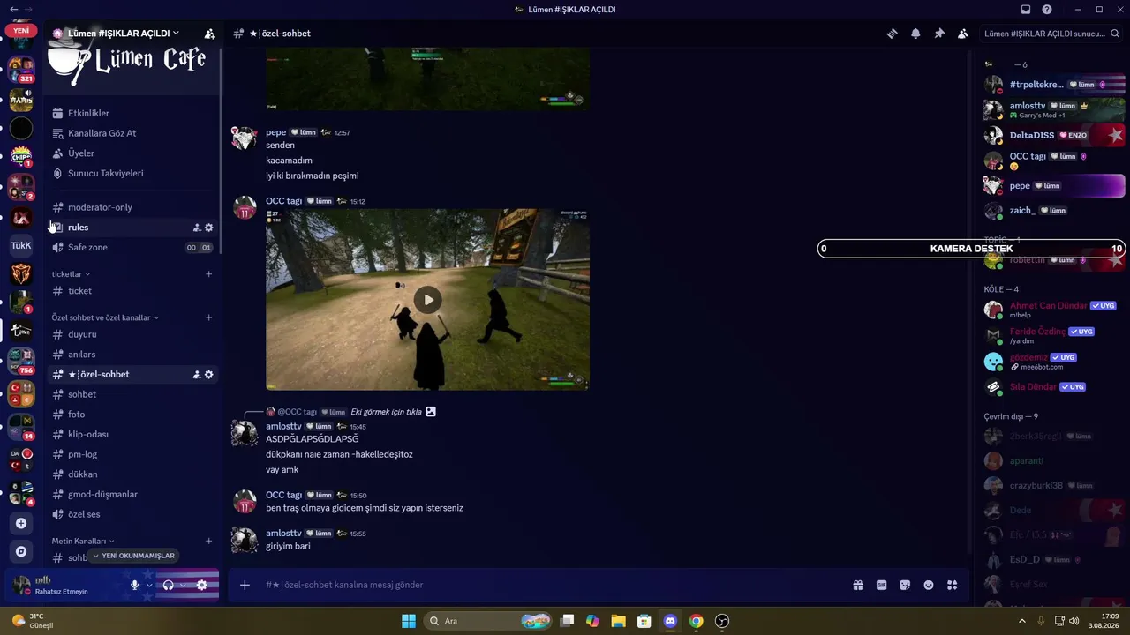Open the pm-log channel

click(x=132, y=454)
